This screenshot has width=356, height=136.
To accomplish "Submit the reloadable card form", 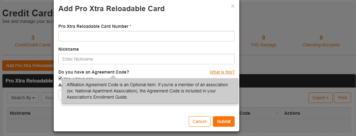I will 223,121.
